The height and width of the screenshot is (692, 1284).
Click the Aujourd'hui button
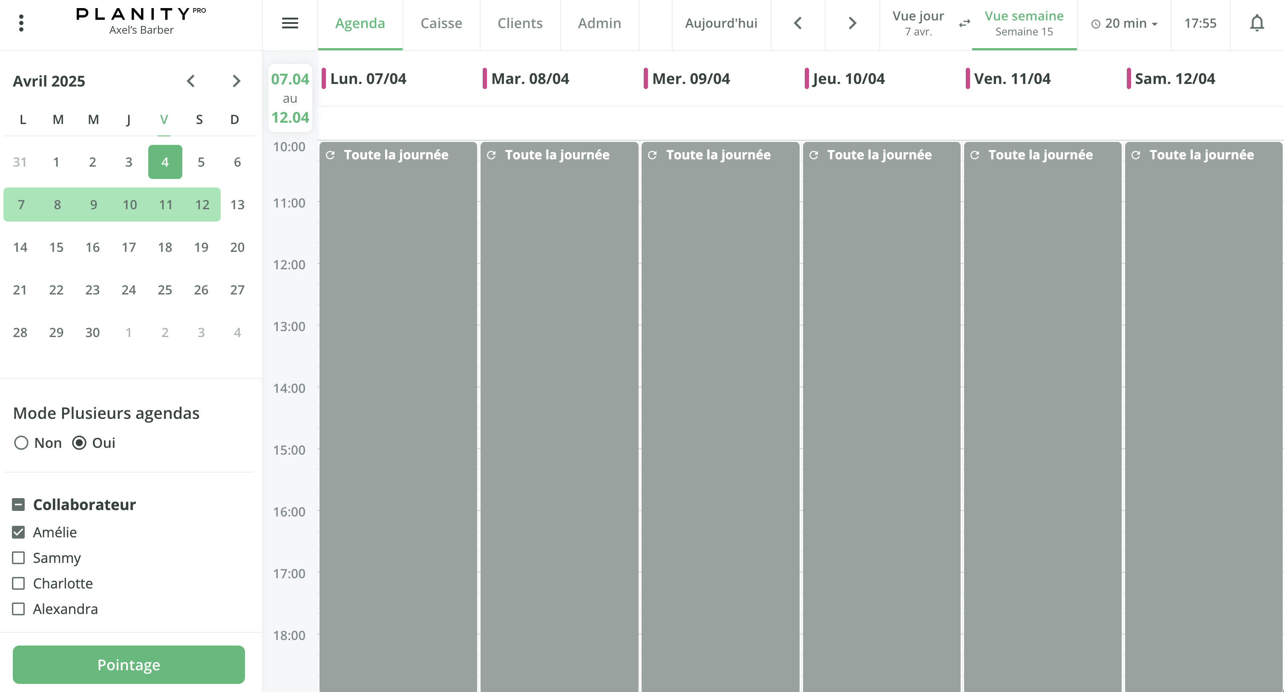[x=721, y=23]
